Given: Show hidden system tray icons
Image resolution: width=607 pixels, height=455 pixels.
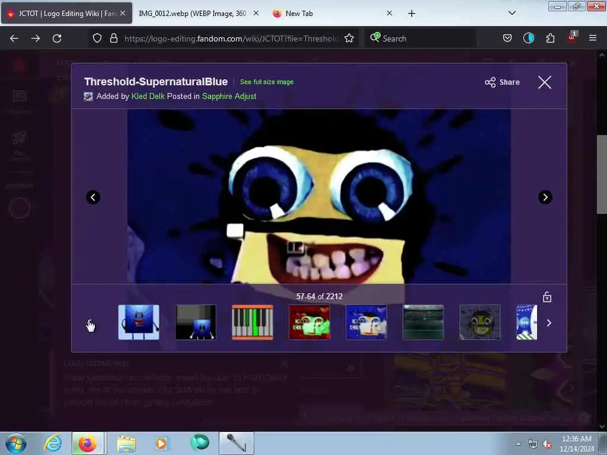Looking at the screenshot, I should pos(518,444).
